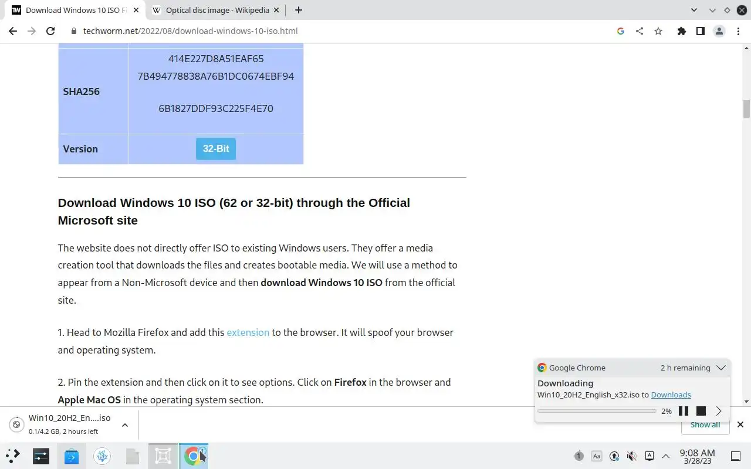This screenshot has width=751, height=469.
Task: Go back to previous page
Action: coord(13,31)
